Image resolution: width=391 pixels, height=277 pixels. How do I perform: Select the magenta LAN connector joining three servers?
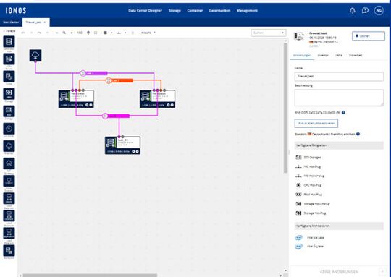pyautogui.click(x=116, y=116)
